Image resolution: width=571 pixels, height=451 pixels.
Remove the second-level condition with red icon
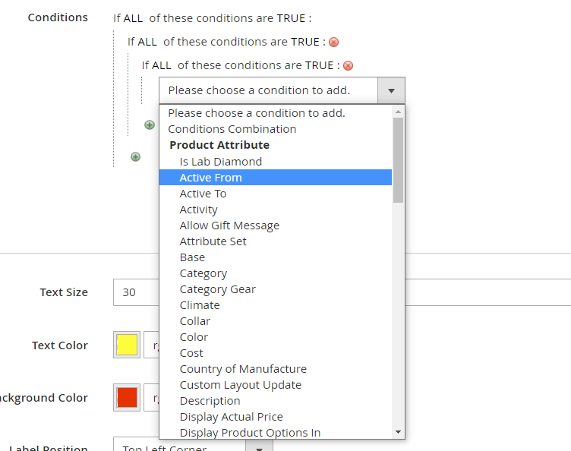(x=333, y=43)
